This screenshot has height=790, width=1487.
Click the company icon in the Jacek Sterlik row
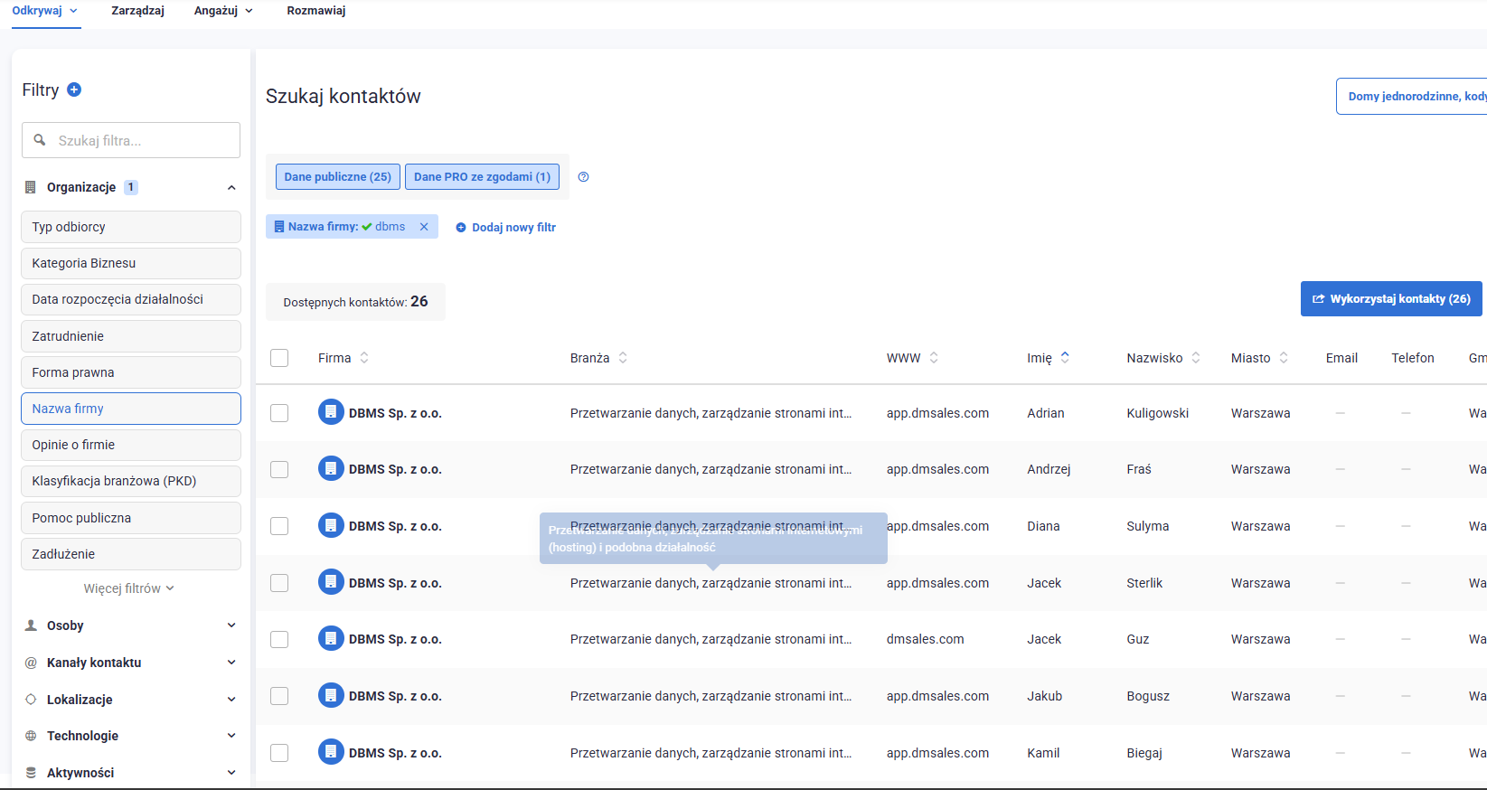(x=331, y=582)
